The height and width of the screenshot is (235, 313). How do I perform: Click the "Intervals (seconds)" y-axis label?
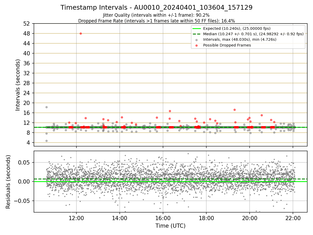tap(18, 85)
